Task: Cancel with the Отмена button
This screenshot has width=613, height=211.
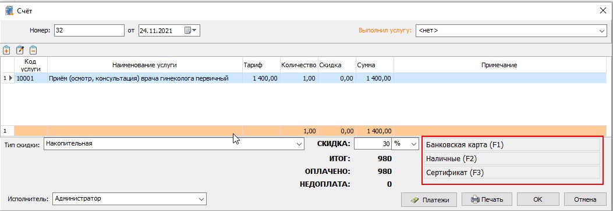Action: [585, 200]
